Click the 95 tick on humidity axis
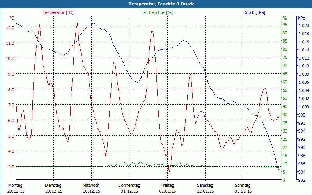This screenshot has width=312, height=195. [285, 25]
